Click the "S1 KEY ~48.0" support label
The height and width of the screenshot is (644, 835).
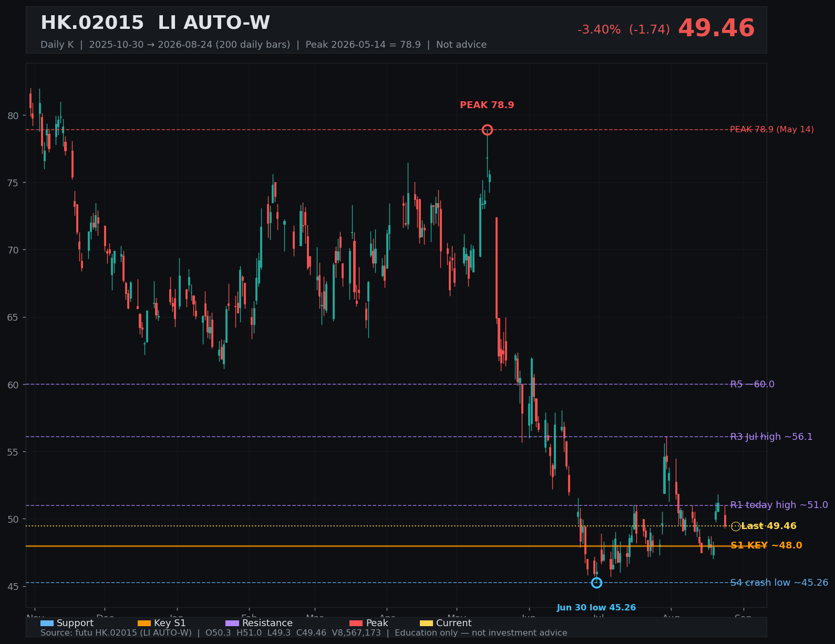[x=766, y=545]
